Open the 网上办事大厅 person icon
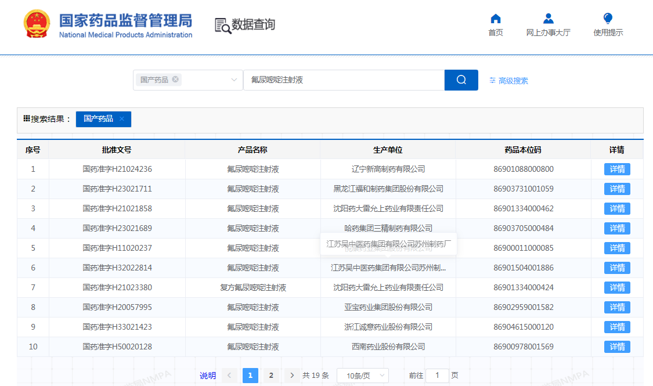This screenshot has height=386, width=653. [548, 19]
